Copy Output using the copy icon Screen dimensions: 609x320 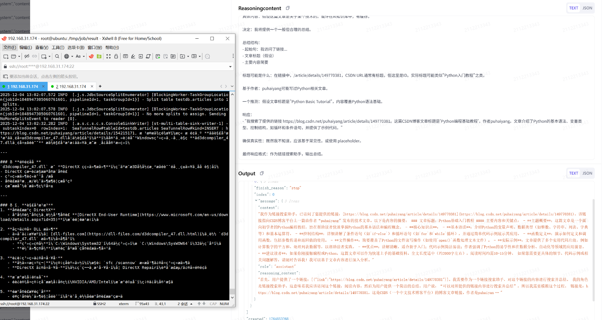click(262, 173)
